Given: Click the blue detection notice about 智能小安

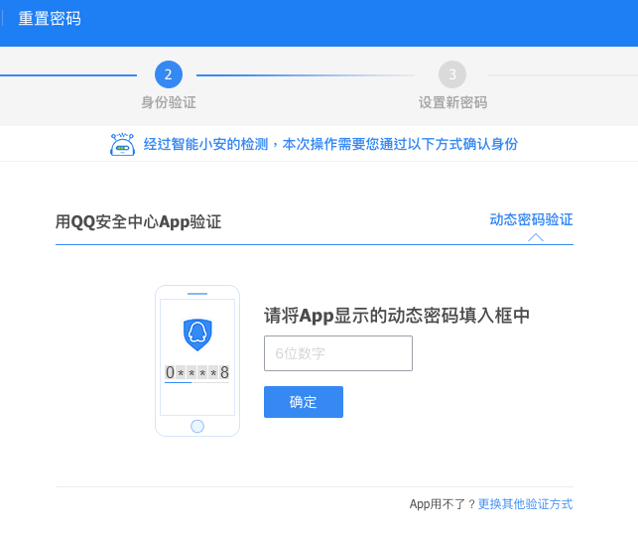Looking at the screenshot, I should [x=330, y=144].
